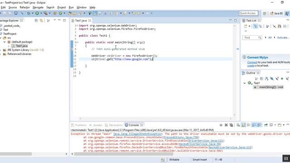Open the Debug button's dropdown arrow
The image size is (290, 163).
33,13
